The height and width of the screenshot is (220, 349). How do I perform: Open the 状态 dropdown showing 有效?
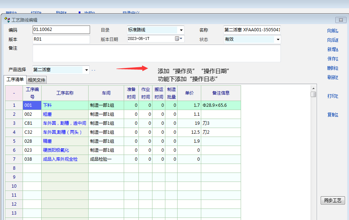point(278,39)
